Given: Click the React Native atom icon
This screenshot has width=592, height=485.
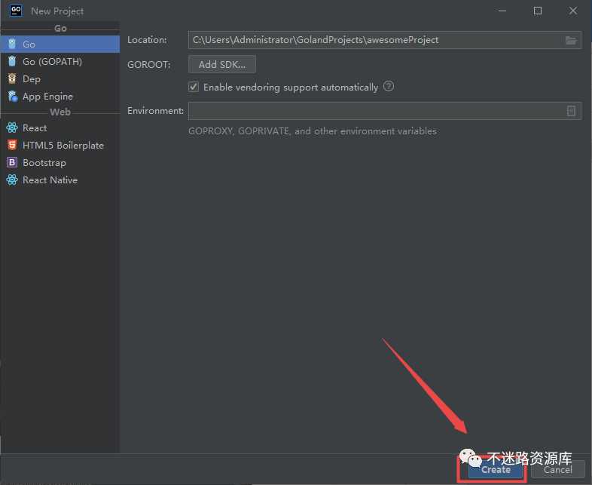Looking at the screenshot, I should (12, 180).
